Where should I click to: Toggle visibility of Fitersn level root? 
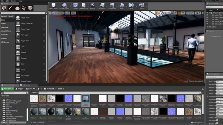click(207, 13)
